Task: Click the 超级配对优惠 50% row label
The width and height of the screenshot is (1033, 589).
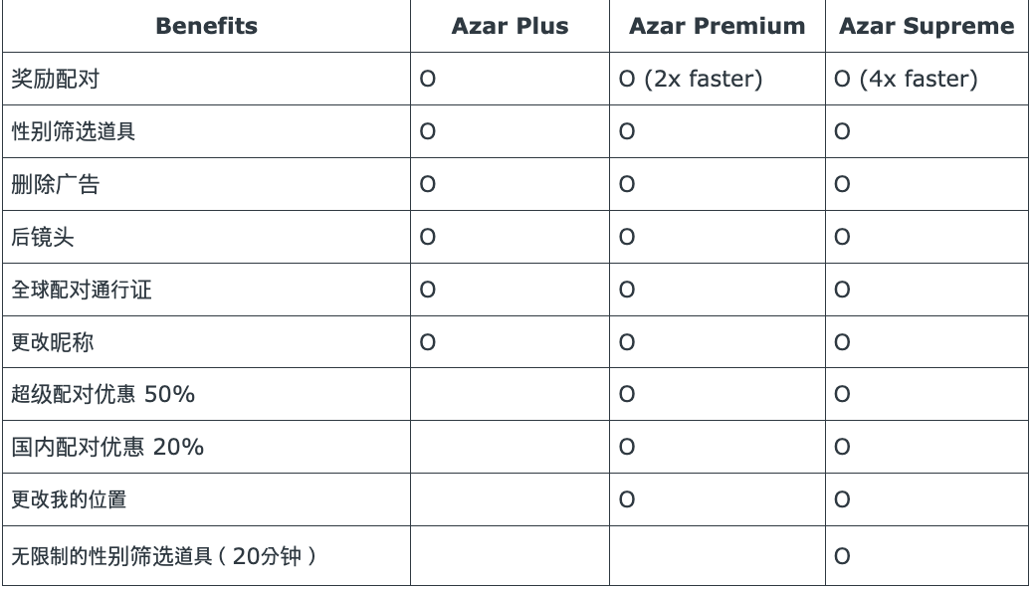Action: (103, 395)
